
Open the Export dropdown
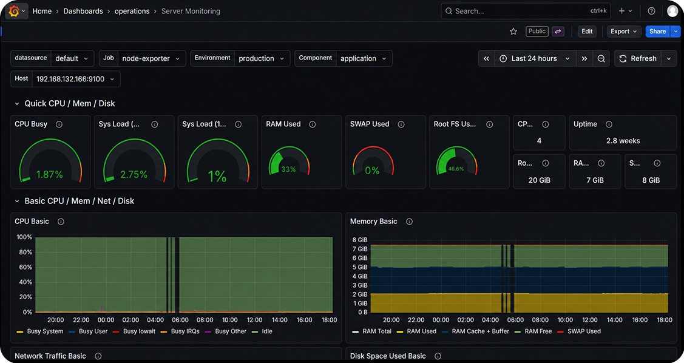coord(623,32)
